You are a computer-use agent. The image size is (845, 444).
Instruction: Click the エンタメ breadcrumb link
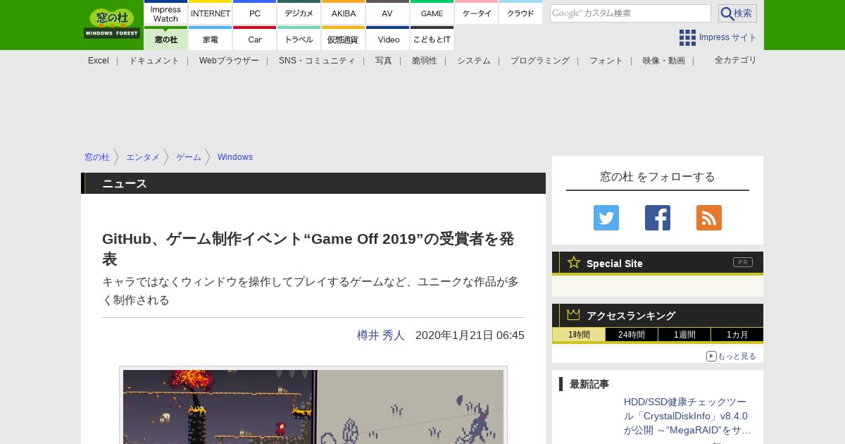pos(143,157)
